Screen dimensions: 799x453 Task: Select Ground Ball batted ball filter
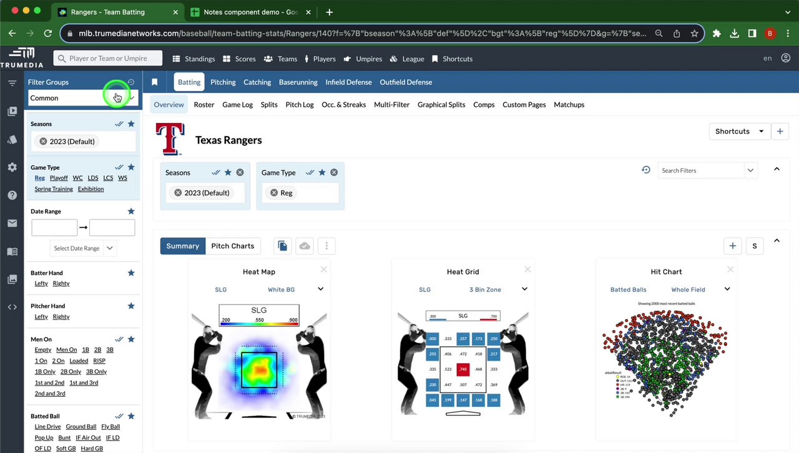(x=81, y=427)
